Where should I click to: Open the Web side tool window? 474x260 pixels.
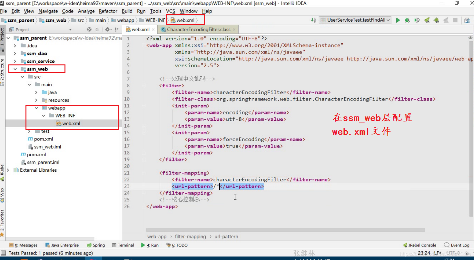pyautogui.click(x=2, y=195)
